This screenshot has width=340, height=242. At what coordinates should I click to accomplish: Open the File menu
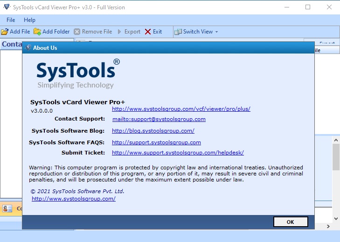click(x=11, y=20)
